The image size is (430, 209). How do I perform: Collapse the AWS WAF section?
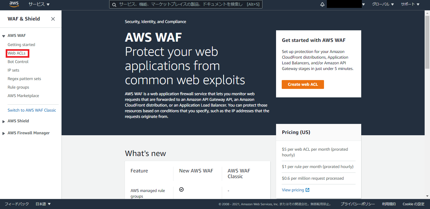point(4,36)
